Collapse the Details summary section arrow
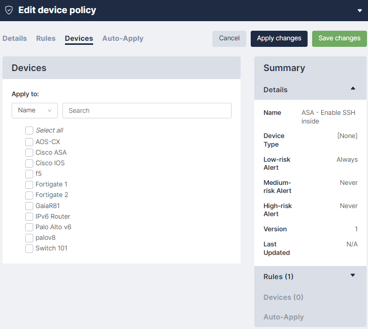 [352, 89]
